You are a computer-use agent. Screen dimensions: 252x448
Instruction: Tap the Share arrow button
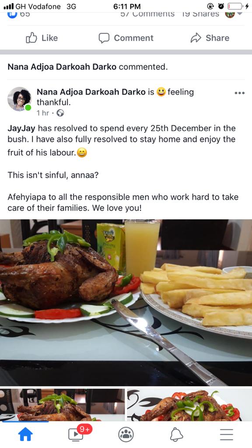(x=210, y=38)
